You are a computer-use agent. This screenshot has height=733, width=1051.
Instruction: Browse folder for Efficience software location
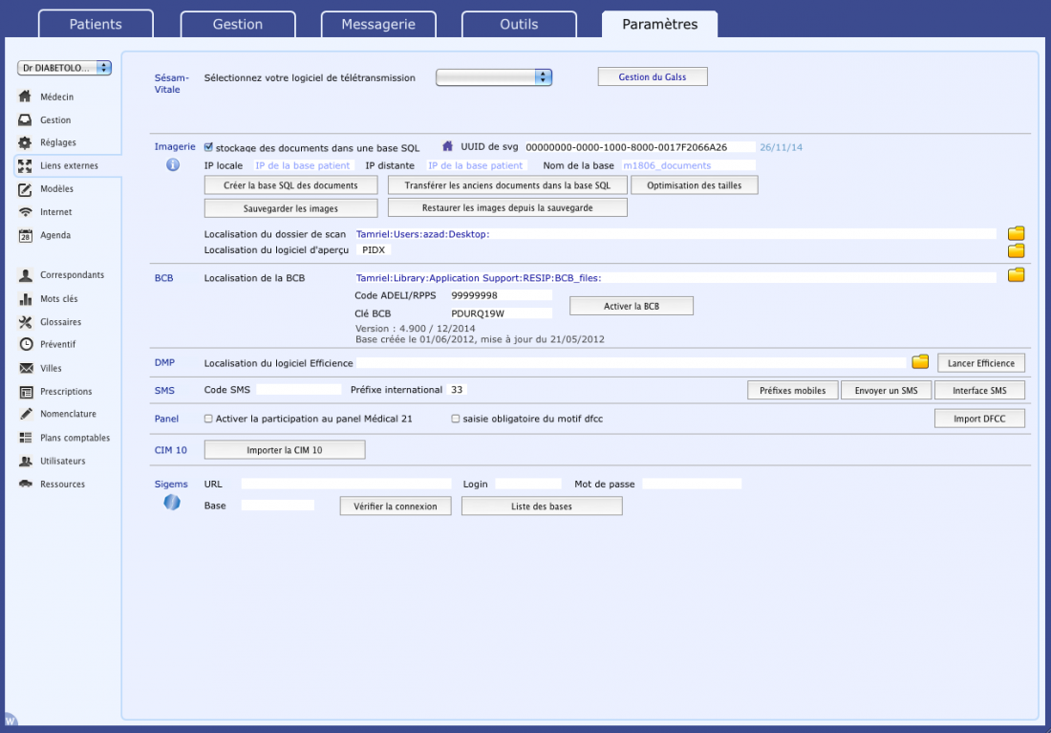(x=920, y=361)
